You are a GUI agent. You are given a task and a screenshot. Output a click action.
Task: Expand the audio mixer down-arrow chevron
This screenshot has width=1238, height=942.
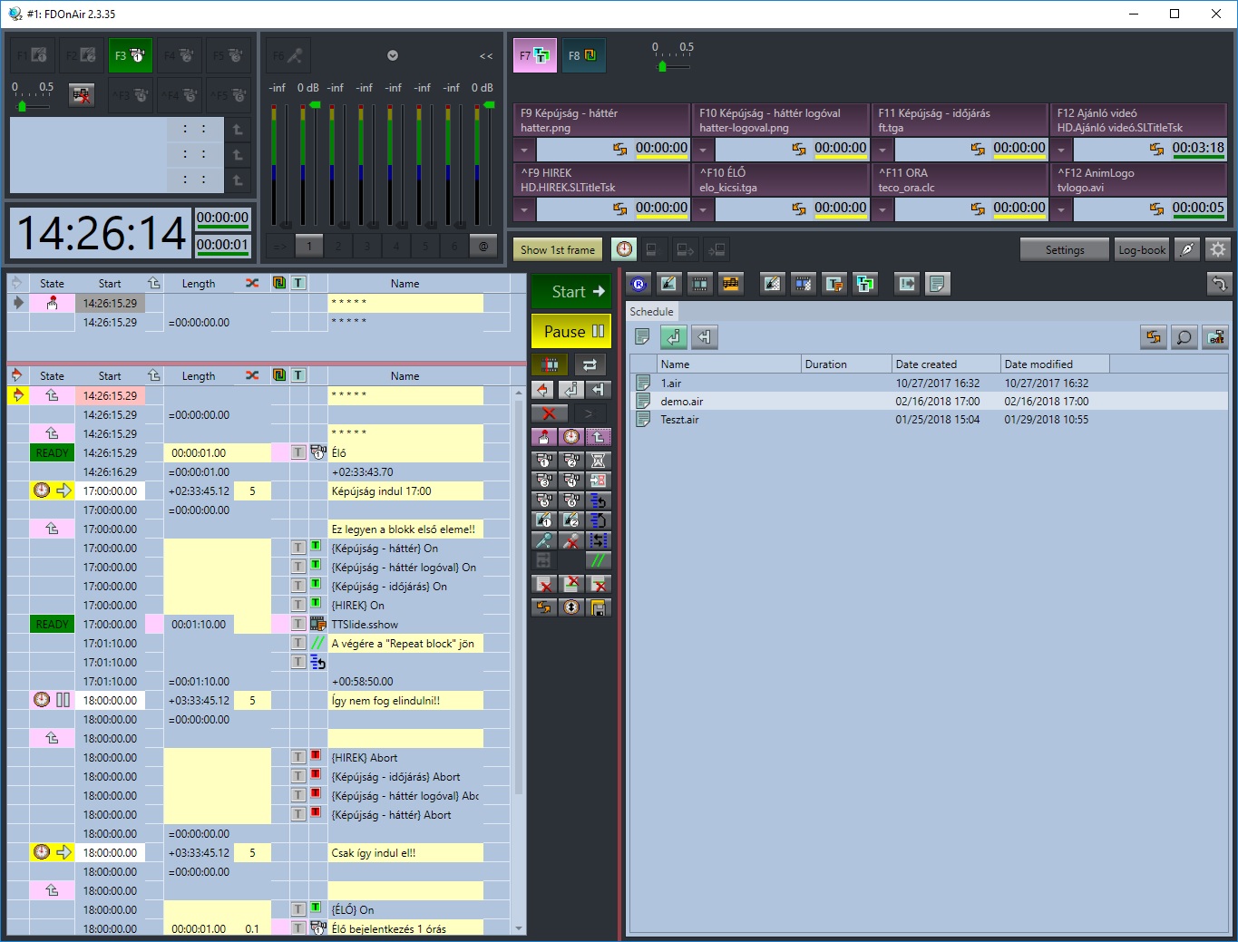[393, 55]
